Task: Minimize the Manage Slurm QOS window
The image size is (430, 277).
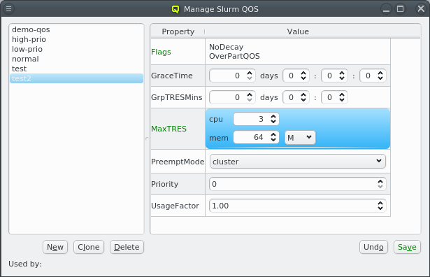Action: click(x=386, y=9)
